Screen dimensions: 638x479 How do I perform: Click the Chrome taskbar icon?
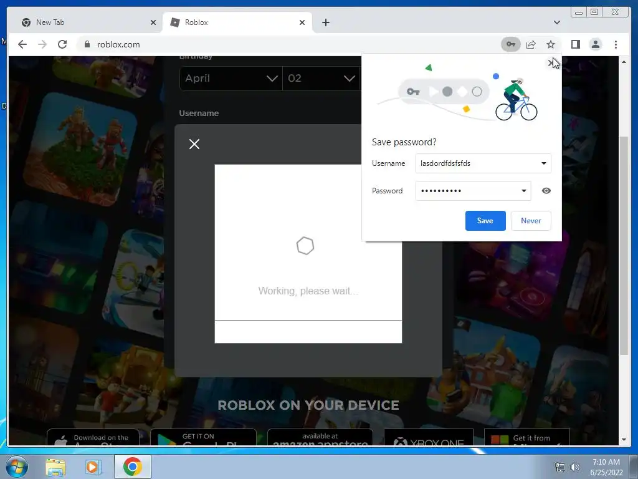click(133, 467)
